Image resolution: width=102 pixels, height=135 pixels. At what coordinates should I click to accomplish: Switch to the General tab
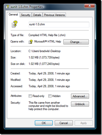point(13,15)
